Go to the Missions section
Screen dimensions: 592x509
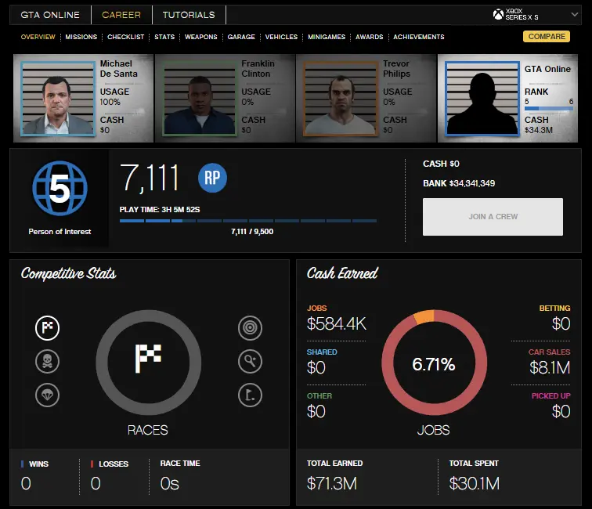[x=81, y=37]
